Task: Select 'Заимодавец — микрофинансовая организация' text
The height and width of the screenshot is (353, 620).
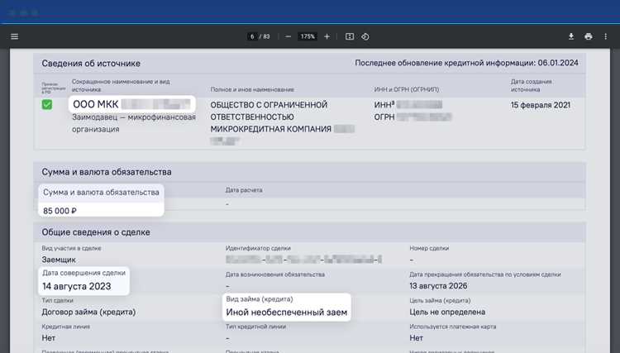Action: click(x=134, y=123)
